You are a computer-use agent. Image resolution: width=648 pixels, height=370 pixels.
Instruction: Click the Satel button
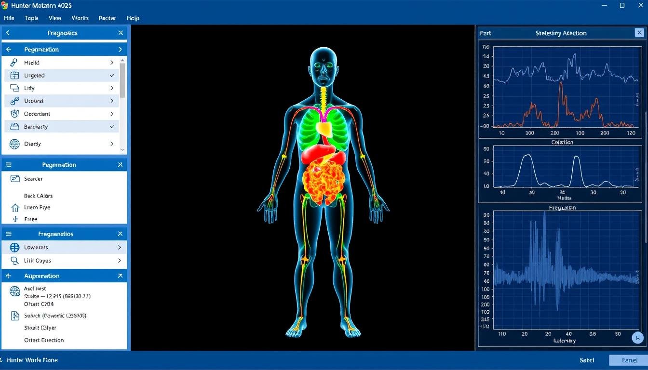(587, 360)
